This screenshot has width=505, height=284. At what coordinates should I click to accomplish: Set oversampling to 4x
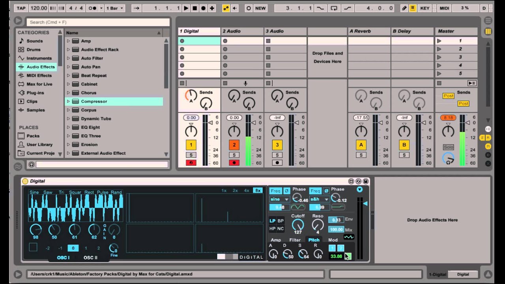coord(247,191)
